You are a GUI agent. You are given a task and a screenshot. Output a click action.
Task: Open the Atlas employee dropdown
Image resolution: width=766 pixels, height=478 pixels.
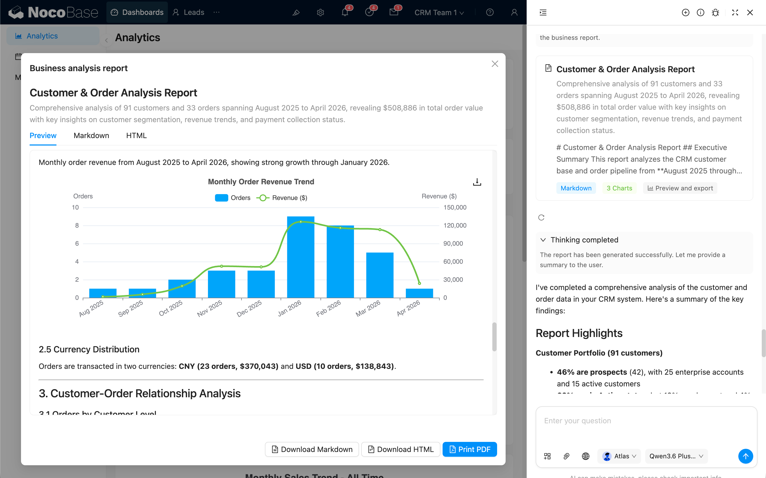pyautogui.click(x=619, y=456)
